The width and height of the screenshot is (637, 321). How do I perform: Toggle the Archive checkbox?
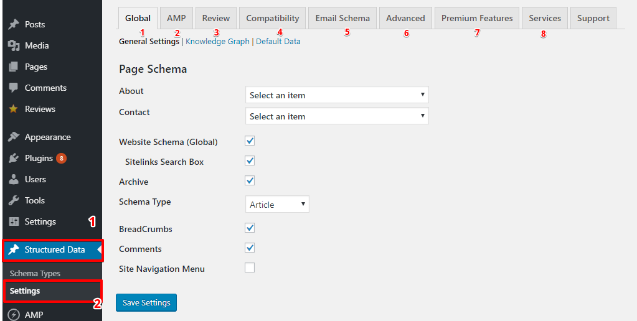pyautogui.click(x=250, y=180)
